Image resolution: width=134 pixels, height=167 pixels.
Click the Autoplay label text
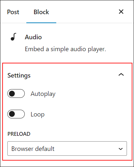(x=43, y=94)
